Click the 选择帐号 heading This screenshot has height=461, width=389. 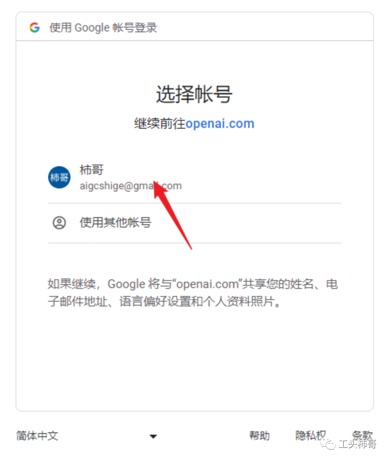[194, 94]
